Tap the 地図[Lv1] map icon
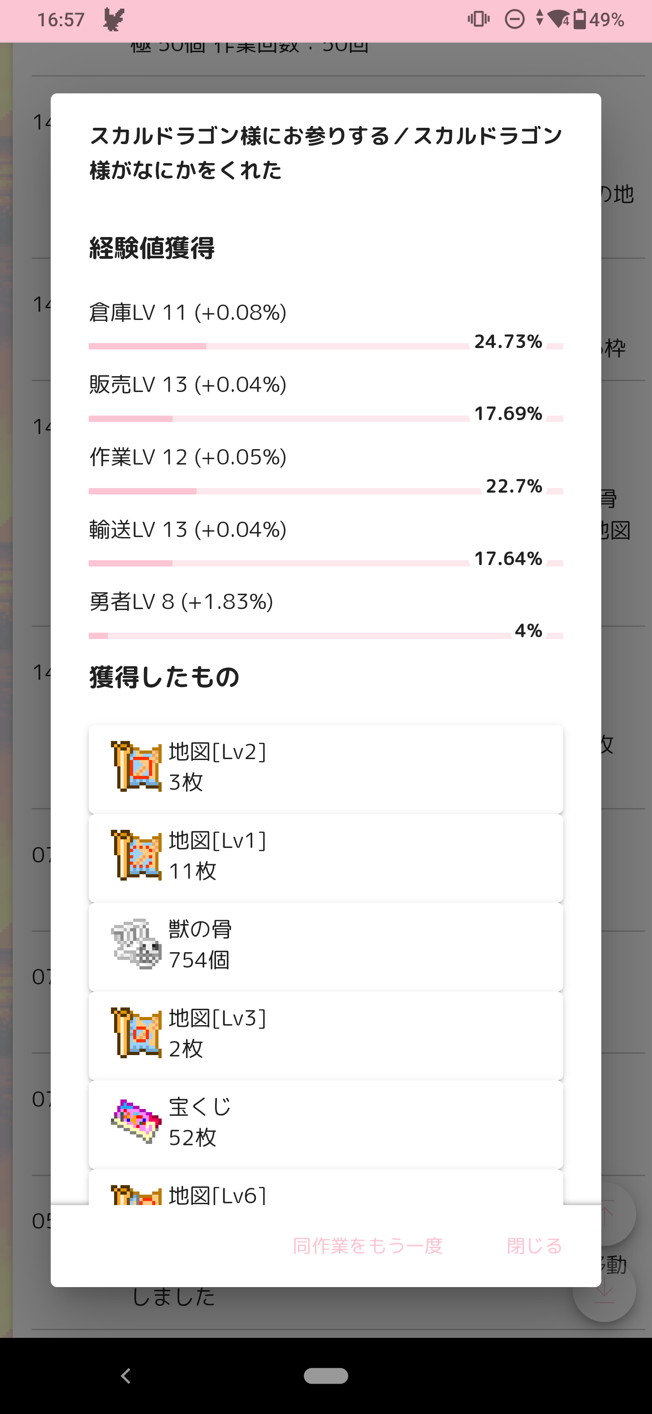This screenshot has height=1414, width=652. (136, 855)
